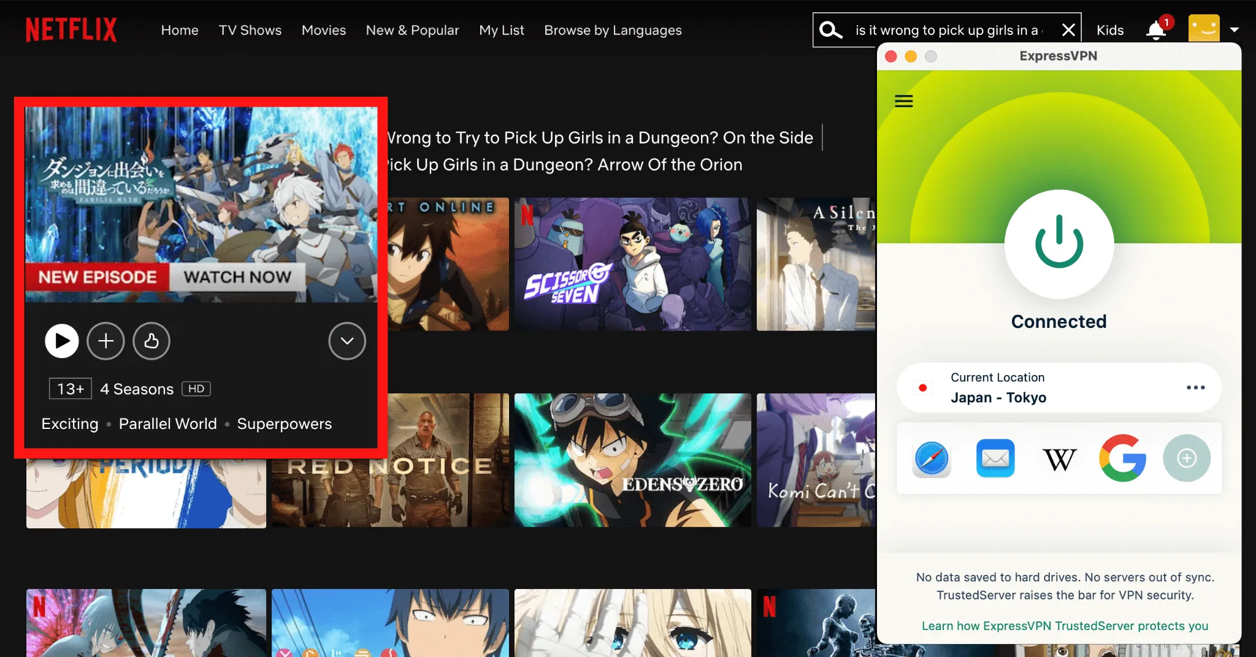This screenshot has height=657, width=1256.
Task: Launch the Safari shortcut in ExpressVPN
Action: pyautogui.click(x=932, y=458)
